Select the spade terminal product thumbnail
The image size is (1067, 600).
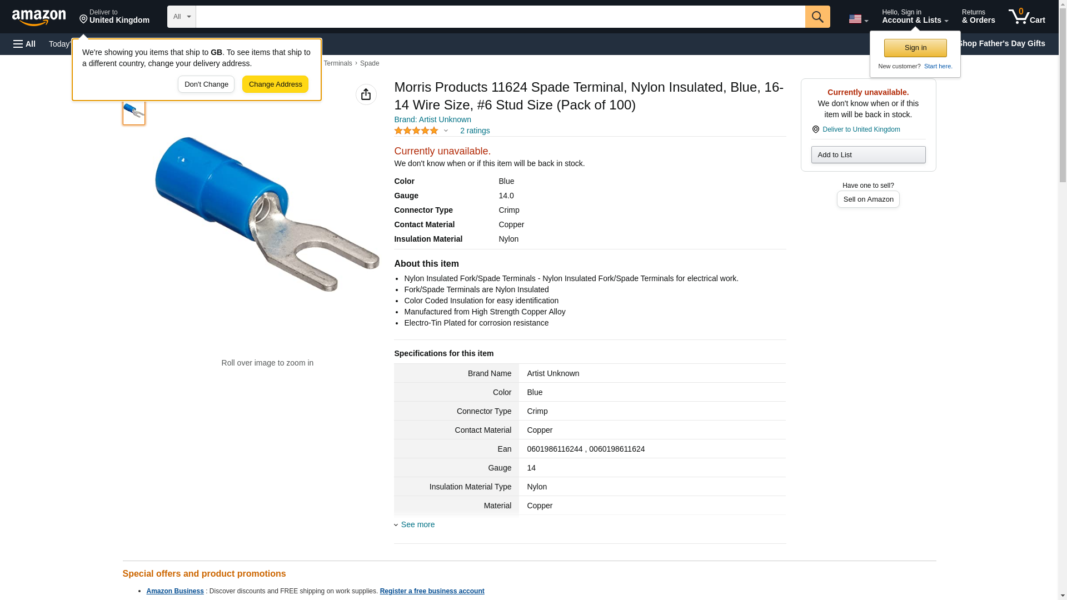134,112
